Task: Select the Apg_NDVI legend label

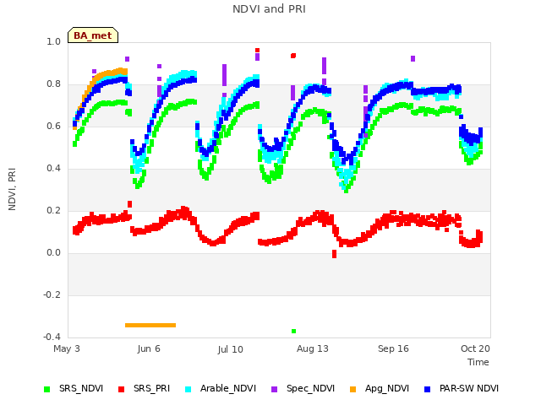Action: pos(387,388)
